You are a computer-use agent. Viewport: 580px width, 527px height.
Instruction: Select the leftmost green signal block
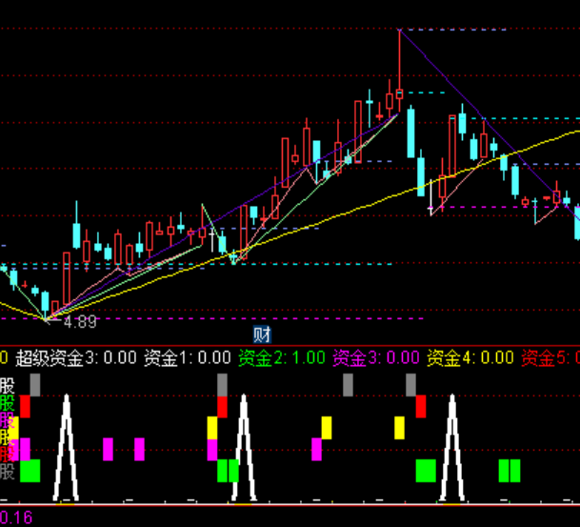30,470
